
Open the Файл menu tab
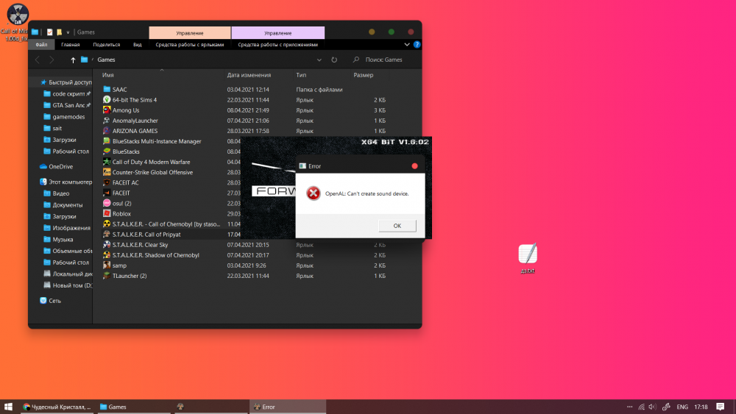(x=42, y=45)
